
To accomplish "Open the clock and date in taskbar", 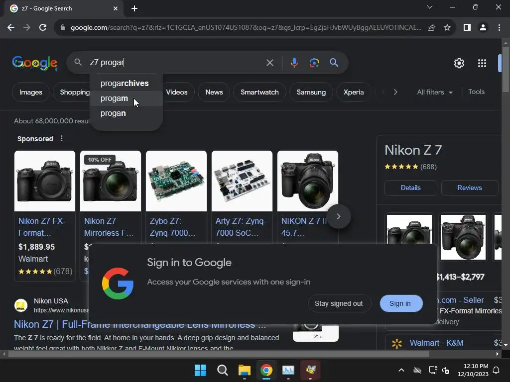I will 473,370.
